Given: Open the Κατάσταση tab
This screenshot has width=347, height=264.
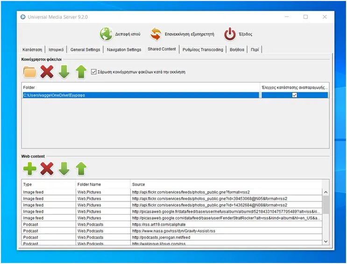Looking at the screenshot, I should tap(32, 49).
